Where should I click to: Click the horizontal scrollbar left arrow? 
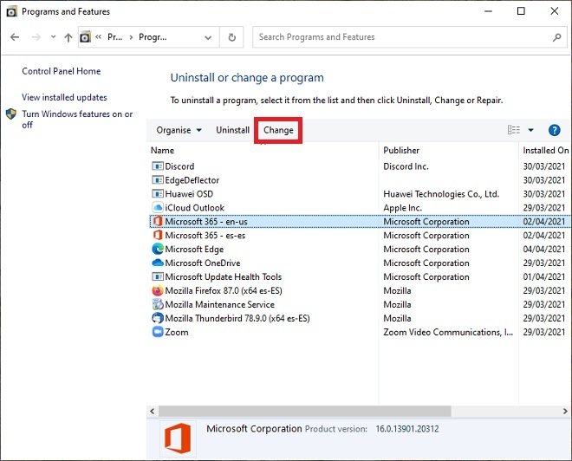coord(153,412)
